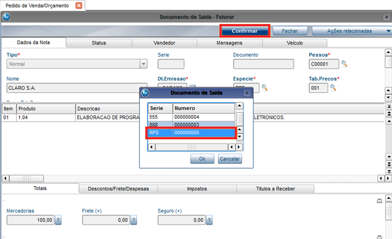The height and width of the screenshot is (239, 392).
Task: Open the Mensagens tab
Action: pyautogui.click(x=229, y=43)
